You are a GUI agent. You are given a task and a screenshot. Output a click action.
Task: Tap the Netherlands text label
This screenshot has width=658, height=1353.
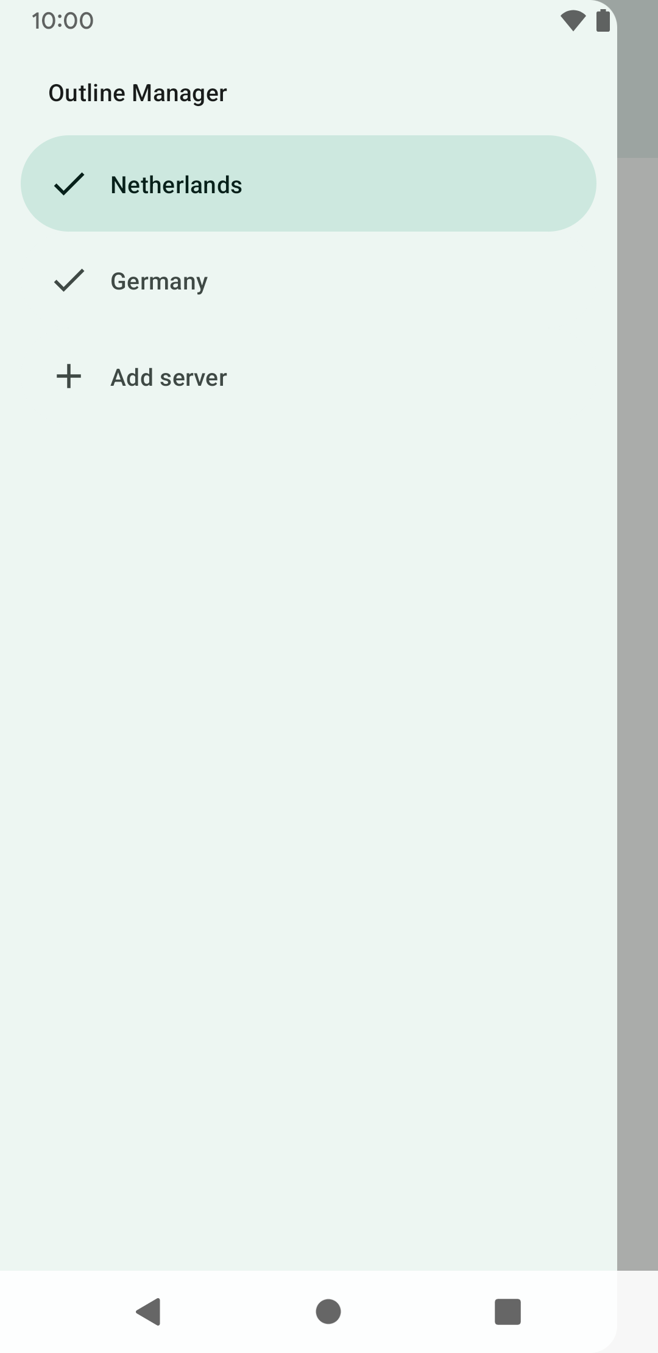click(x=176, y=185)
